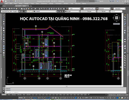Toggle grid display in status bar
Image resolution: width=129 pixels, height=100 pixels.
[25, 98]
